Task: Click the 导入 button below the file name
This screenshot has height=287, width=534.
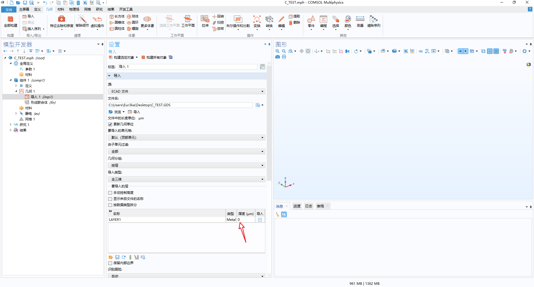Action: point(134,112)
